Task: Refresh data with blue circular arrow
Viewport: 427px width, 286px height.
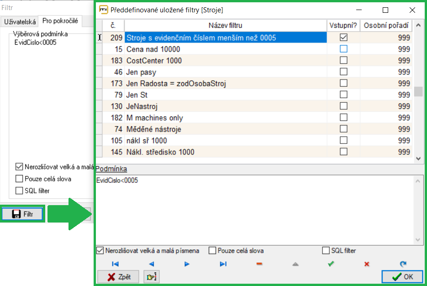Action: (402, 264)
